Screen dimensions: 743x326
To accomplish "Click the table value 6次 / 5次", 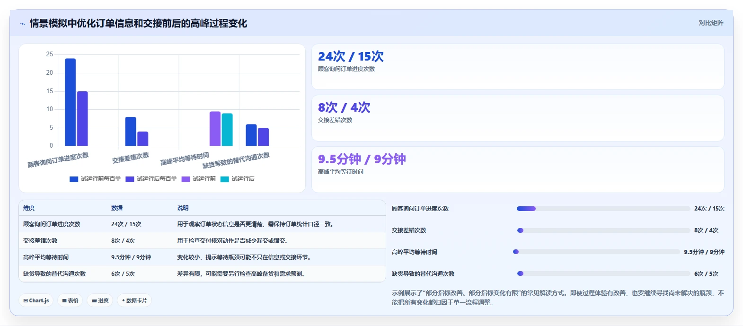I will [123, 274].
